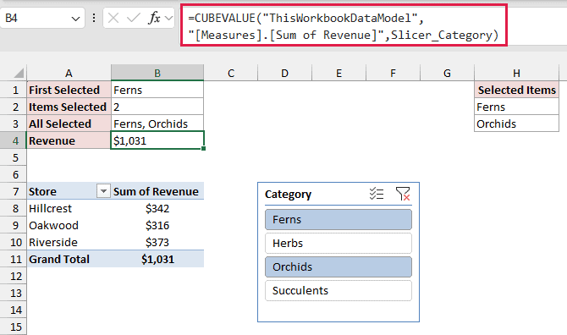Click the $373 revenue cell
This screenshot has width=567, height=335.
[157, 242]
